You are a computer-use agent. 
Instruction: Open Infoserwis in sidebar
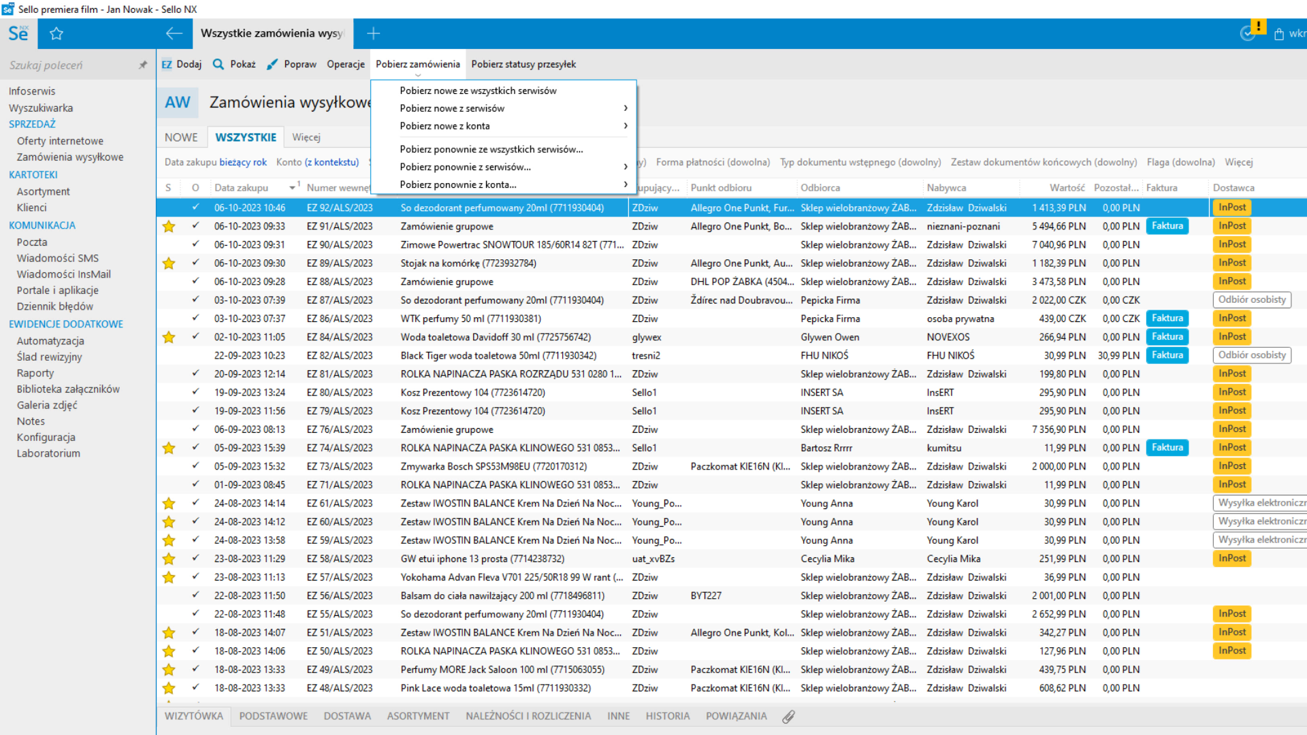coord(32,91)
